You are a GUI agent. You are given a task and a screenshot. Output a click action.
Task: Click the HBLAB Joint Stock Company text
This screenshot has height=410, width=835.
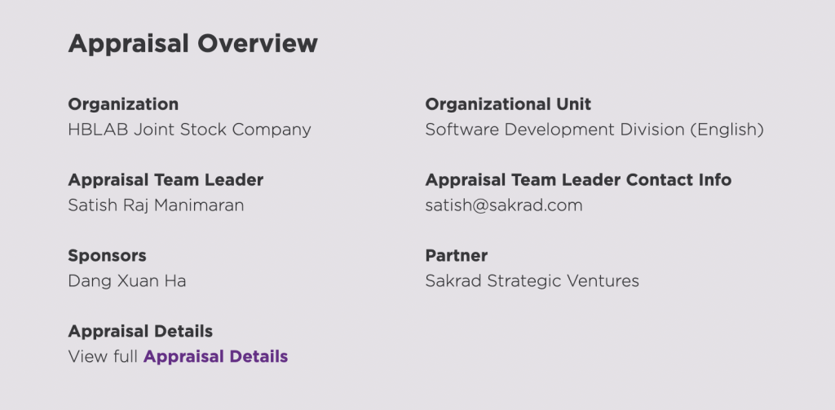[x=189, y=130]
